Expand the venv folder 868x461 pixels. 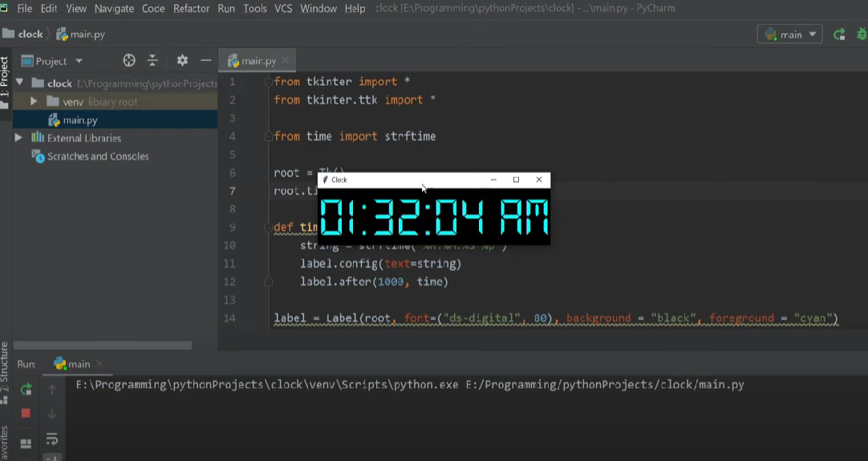34,102
